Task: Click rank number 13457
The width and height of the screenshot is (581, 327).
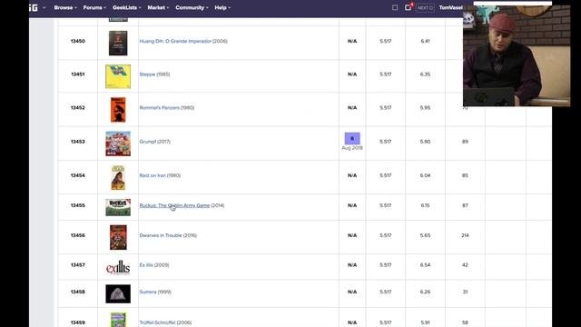Action: click(x=78, y=265)
